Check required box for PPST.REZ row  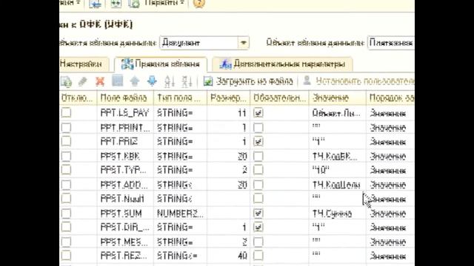258,256
